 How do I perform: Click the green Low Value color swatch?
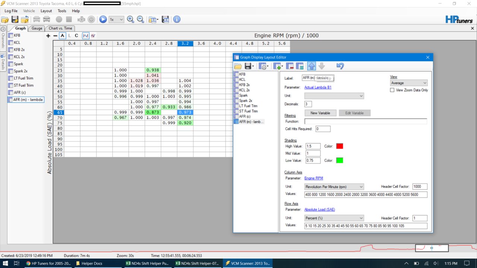tap(339, 160)
